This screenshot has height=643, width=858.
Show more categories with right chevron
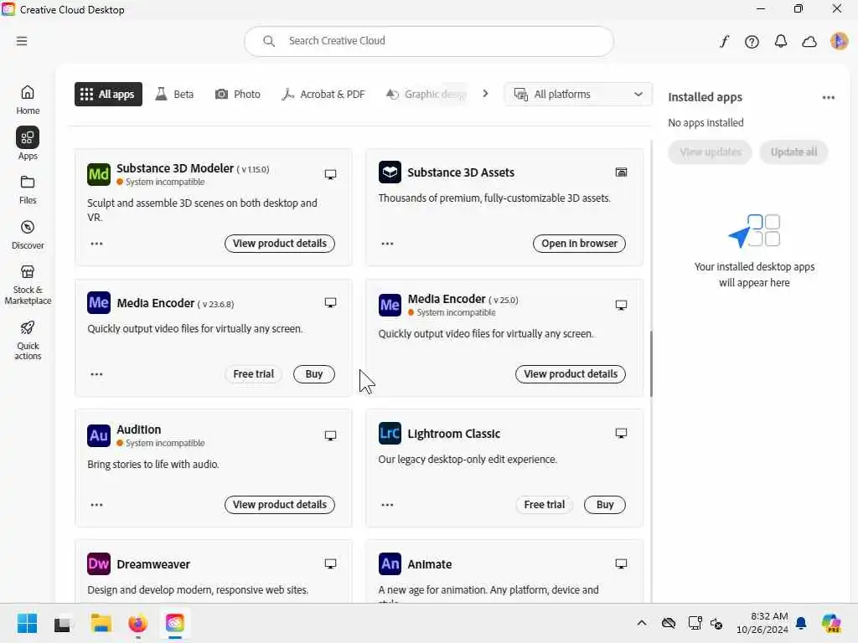pyautogui.click(x=485, y=94)
